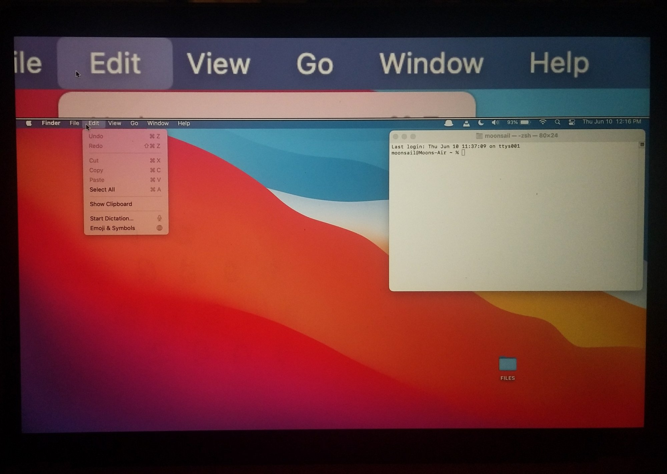Open the VLC cone status icon
Image resolution: width=667 pixels, height=474 pixels.
[466, 124]
